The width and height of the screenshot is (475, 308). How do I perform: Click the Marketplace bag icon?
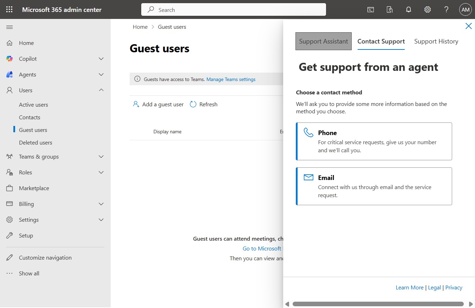(x=9, y=188)
